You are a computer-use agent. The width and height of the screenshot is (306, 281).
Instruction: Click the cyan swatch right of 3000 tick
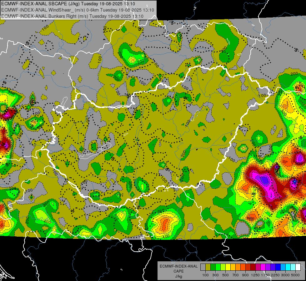pos(288,267)
